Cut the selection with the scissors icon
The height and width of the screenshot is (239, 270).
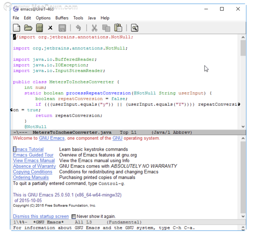coord(94,28)
